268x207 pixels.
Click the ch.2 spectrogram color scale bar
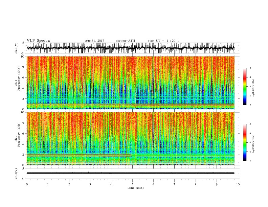(245, 142)
